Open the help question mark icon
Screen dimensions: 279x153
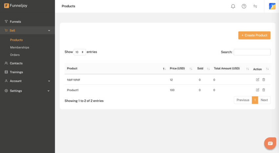click(244, 6)
